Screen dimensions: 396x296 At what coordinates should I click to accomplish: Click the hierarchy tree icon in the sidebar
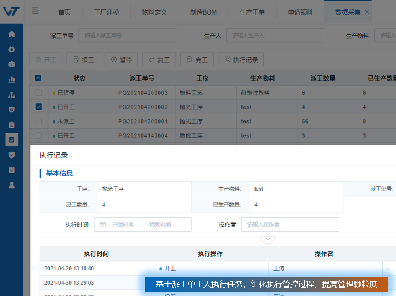(x=11, y=95)
